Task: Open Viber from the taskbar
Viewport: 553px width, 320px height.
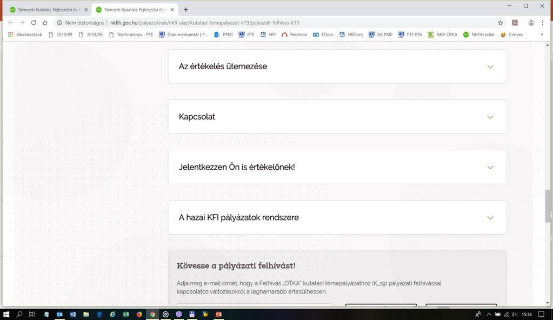Action: click(x=179, y=315)
